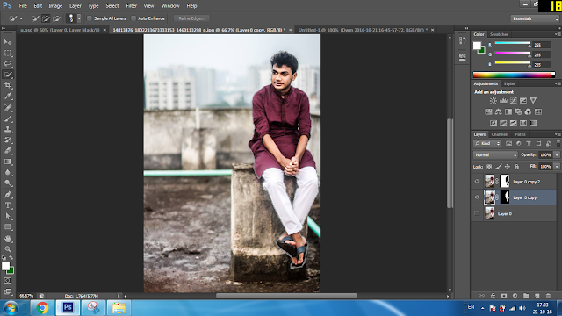Select the Pen tool
The height and width of the screenshot is (316, 562).
(x=8, y=195)
